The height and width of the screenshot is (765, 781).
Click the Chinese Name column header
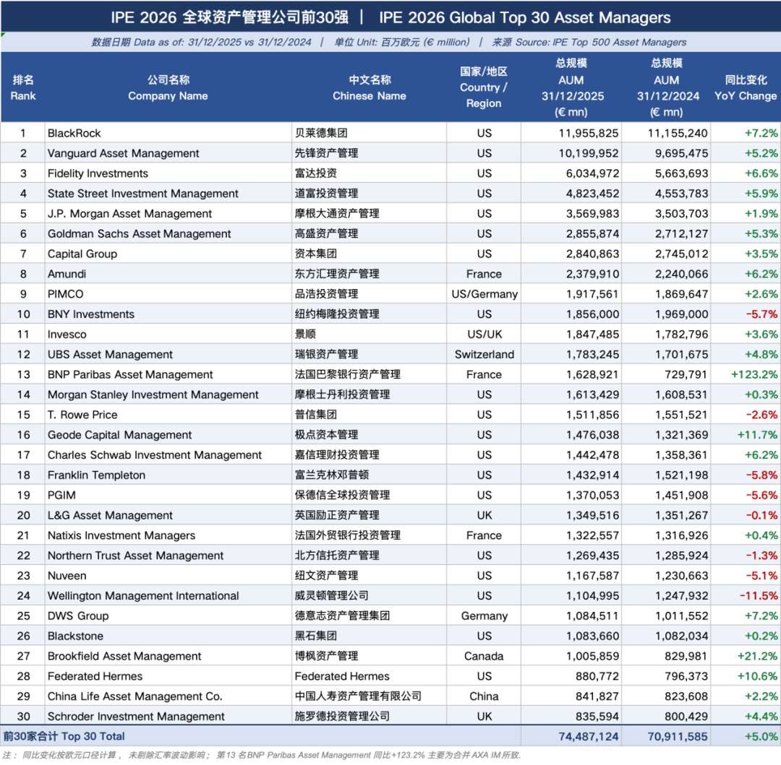(369, 87)
